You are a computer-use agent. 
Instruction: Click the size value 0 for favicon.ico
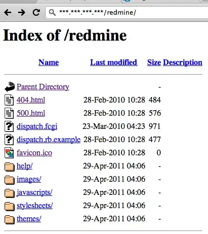point(158,153)
